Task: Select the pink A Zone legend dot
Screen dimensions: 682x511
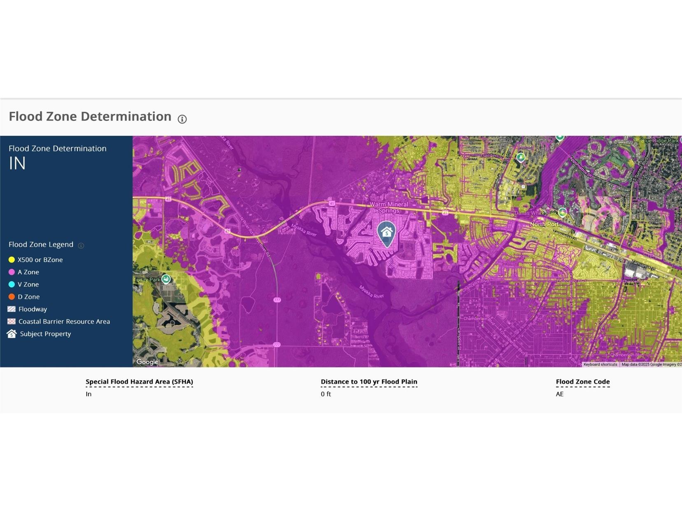Action: [x=12, y=272]
